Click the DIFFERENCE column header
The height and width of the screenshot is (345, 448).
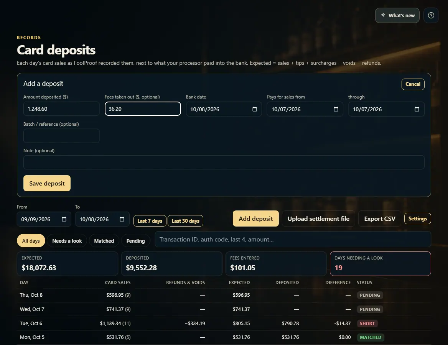point(338,283)
